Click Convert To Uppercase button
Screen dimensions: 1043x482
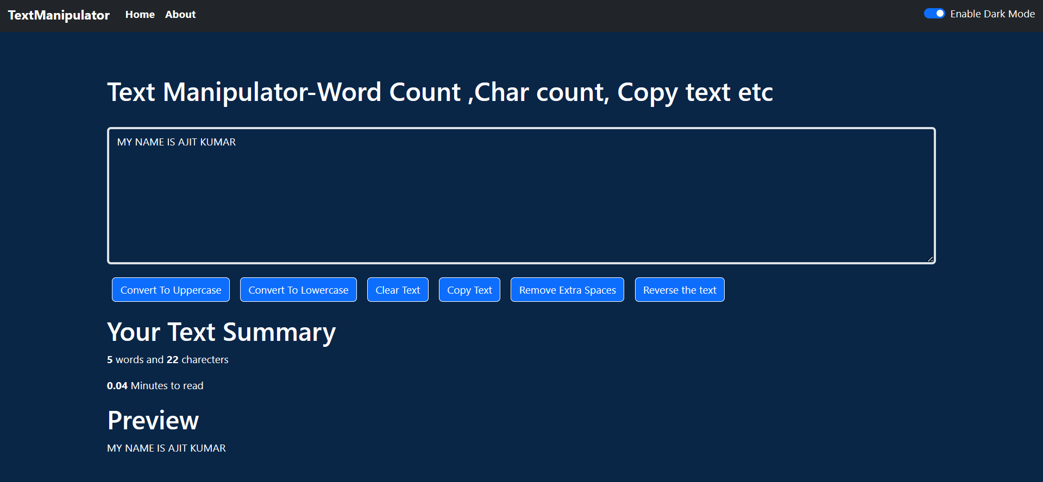pos(171,290)
